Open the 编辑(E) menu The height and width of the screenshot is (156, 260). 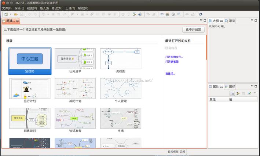(19, 8)
